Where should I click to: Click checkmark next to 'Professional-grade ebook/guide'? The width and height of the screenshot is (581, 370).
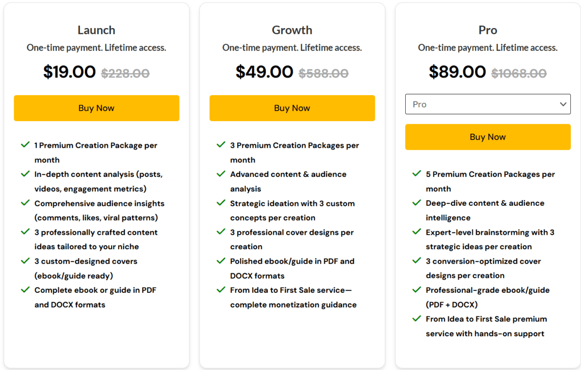click(417, 289)
